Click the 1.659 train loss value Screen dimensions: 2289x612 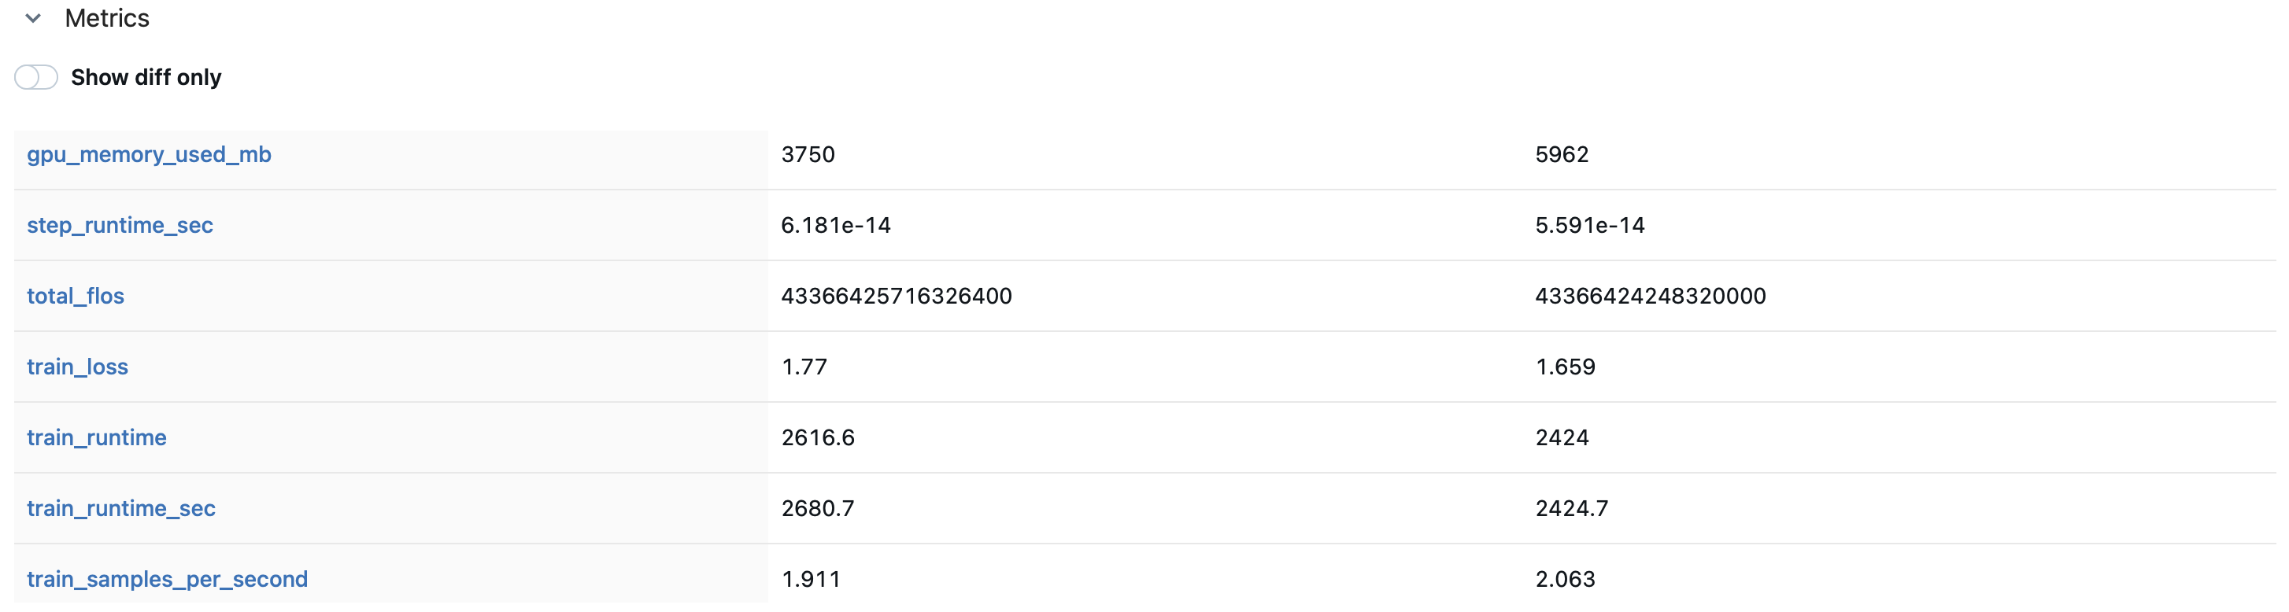click(1566, 367)
